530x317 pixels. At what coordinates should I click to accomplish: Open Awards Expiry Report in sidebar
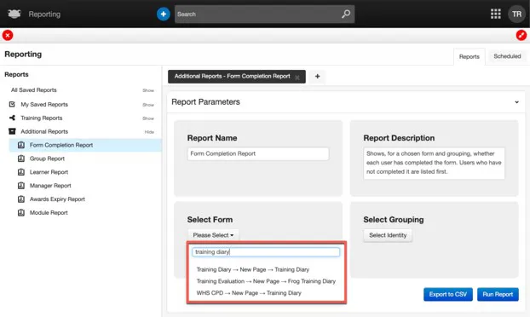[57, 199]
